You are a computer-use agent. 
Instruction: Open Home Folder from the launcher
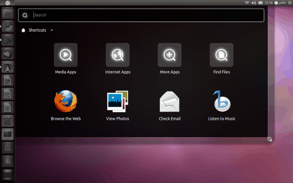pos(7,13)
